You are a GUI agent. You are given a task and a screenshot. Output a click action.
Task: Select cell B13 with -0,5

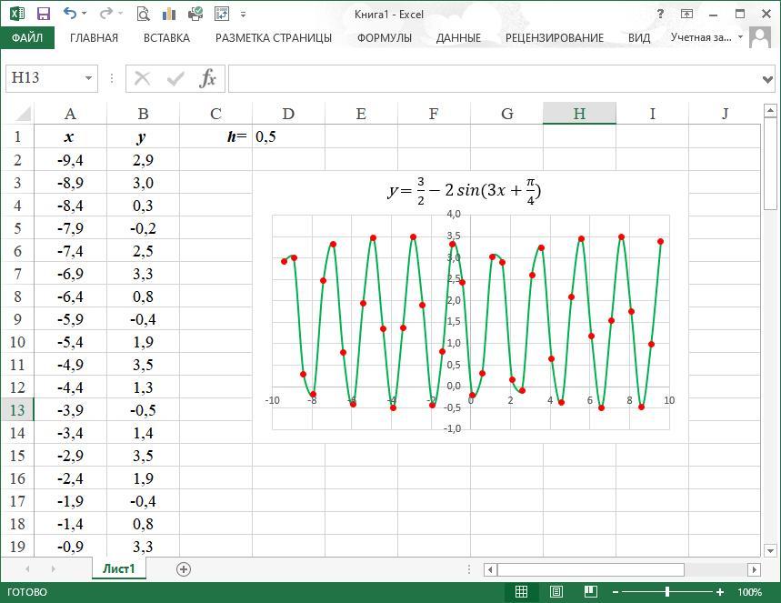pyautogui.click(x=143, y=409)
